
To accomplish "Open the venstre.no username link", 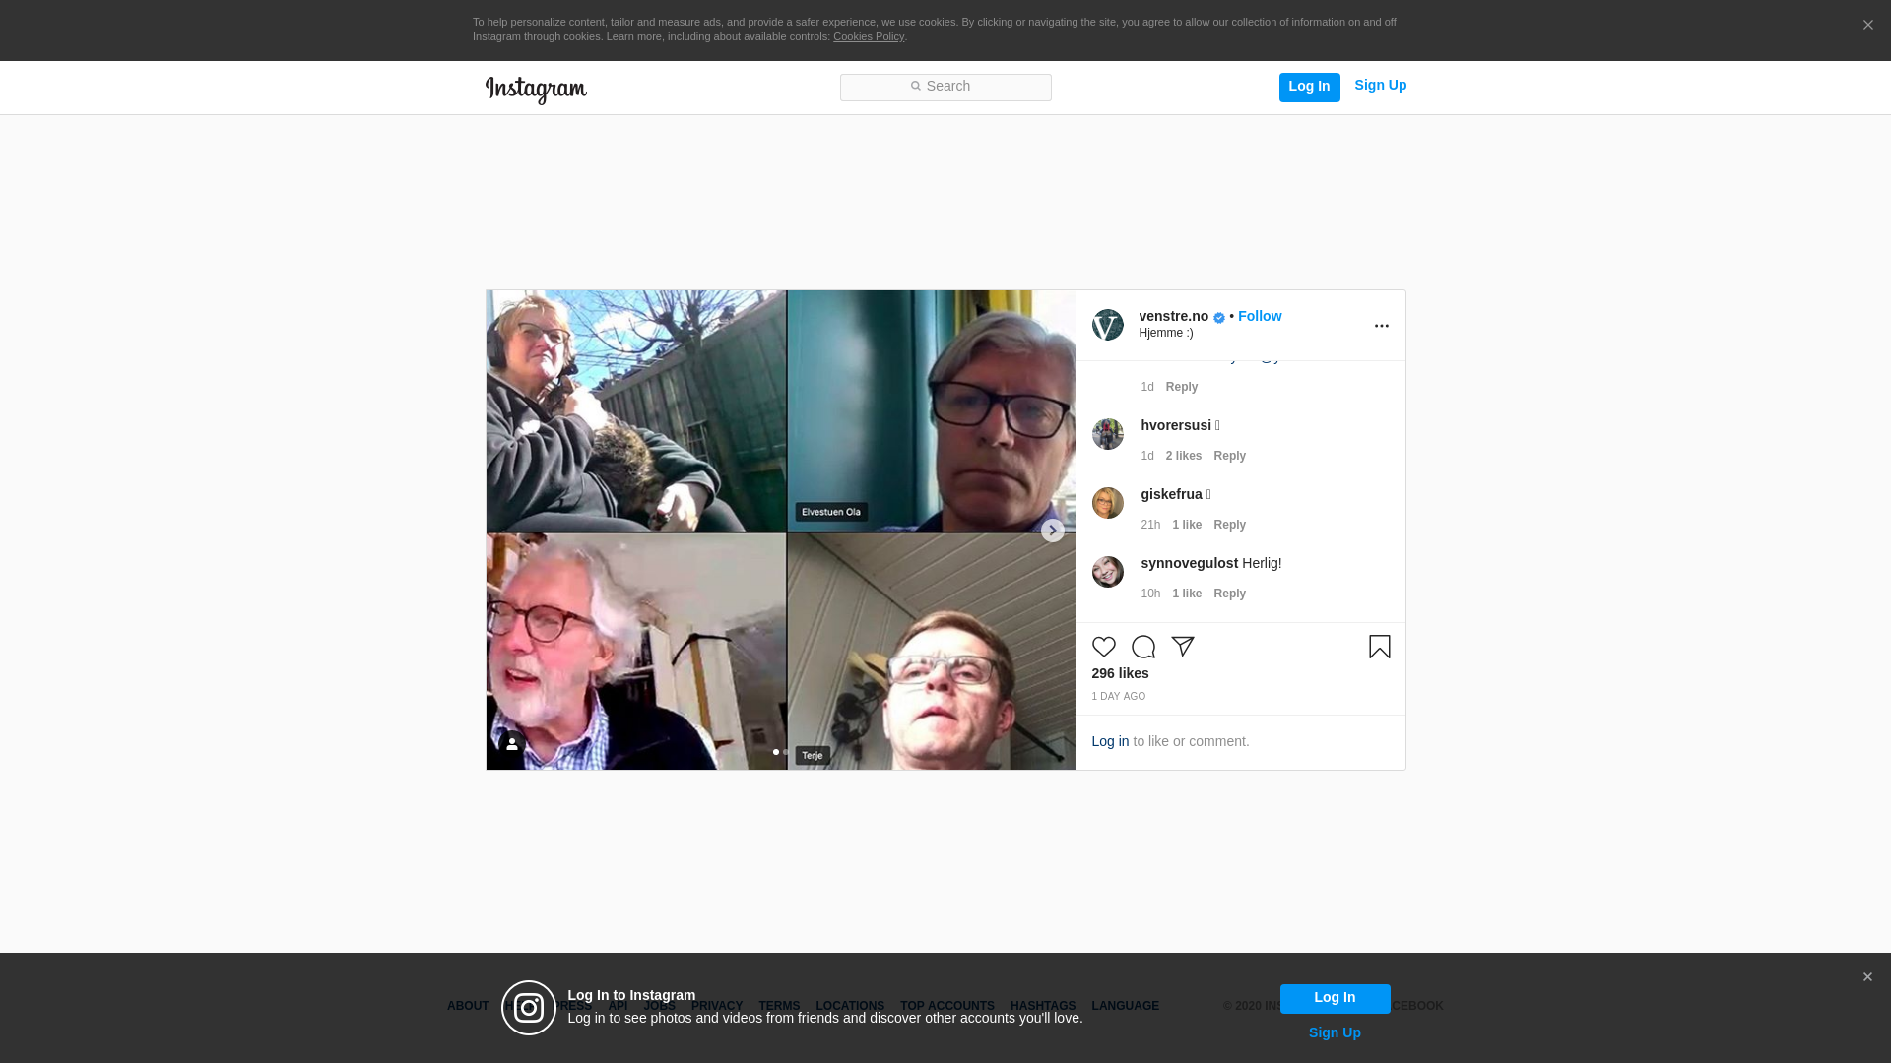I will pyautogui.click(x=1173, y=316).
